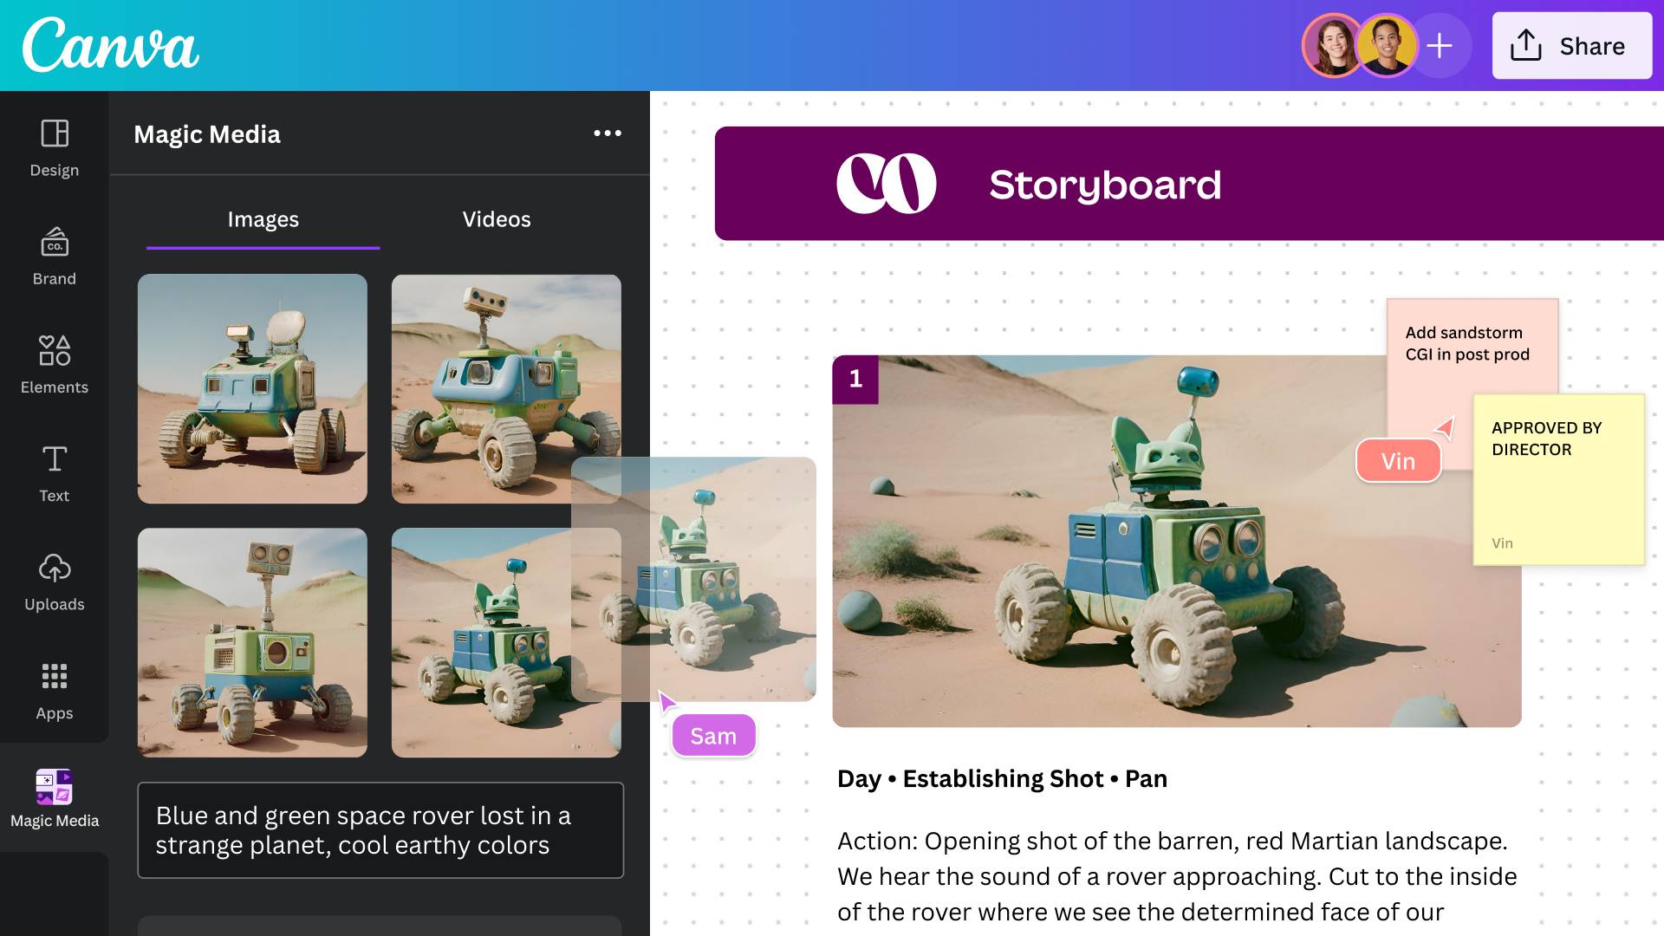Click the three-dot more options icon
1664x936 pixels.
(607, 133)
